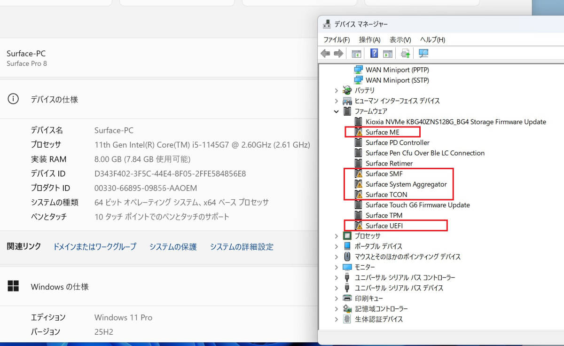Click the 印刷キュー printer icon
Viewport: 564px width, 346px height.
[347, 298]
